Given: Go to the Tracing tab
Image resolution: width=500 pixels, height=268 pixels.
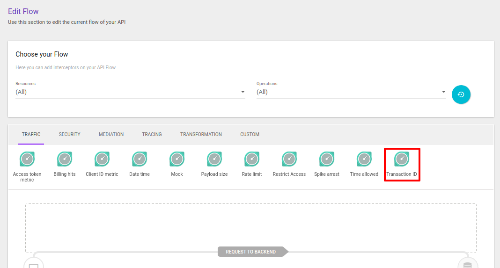Looking at the screenshot, I should [x=152, y=135].
